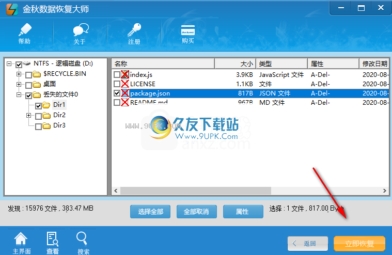Select the Dir3 folder label

pyautogui.click(x=59, y=125)
